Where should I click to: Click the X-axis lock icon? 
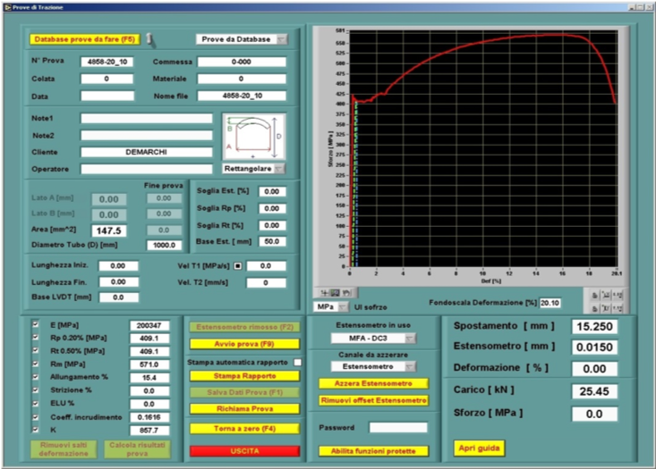(594, 293)
